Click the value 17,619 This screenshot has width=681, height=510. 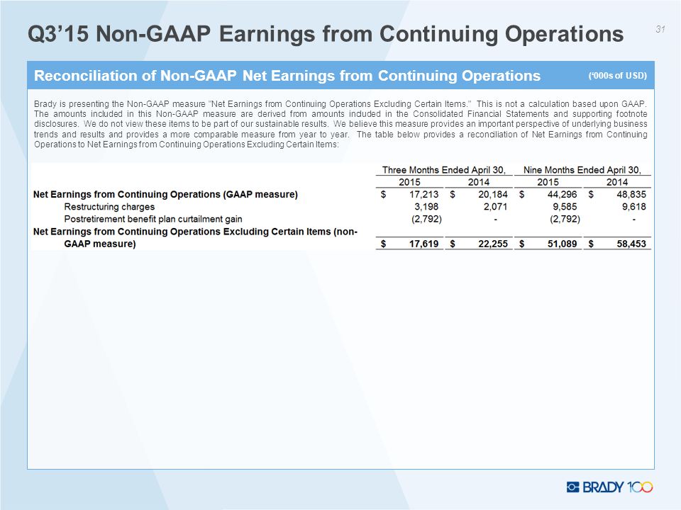pyautogui.click(x=424, y=244)
